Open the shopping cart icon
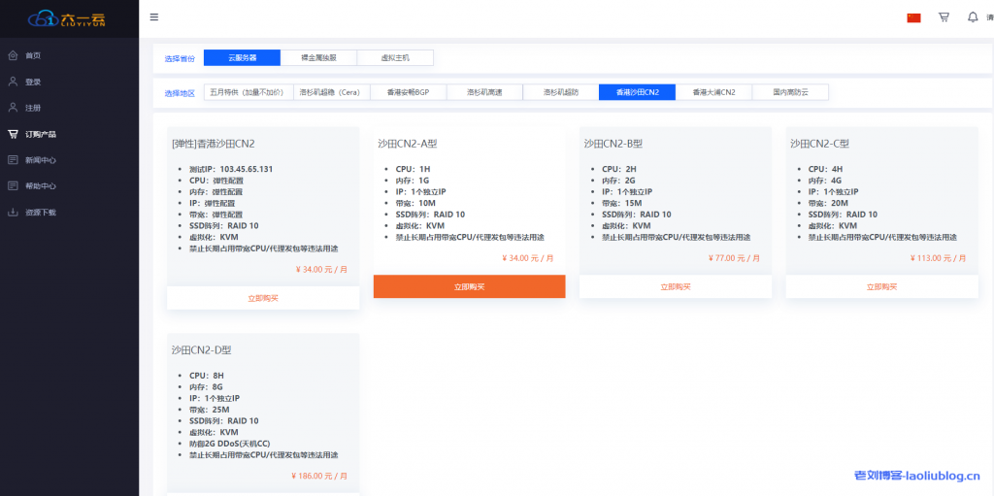The width and height of the screenshot is (994, 496). tap(944, 17)
